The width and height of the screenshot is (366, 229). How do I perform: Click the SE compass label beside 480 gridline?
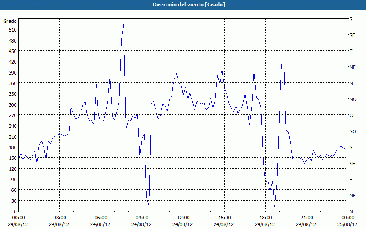point(352,35)
